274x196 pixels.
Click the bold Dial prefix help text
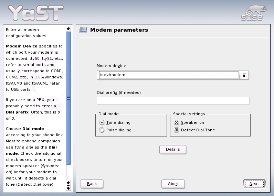click(x=17, y=112)
